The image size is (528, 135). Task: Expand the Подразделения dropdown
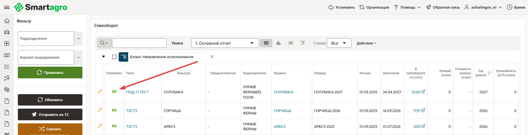78,39
